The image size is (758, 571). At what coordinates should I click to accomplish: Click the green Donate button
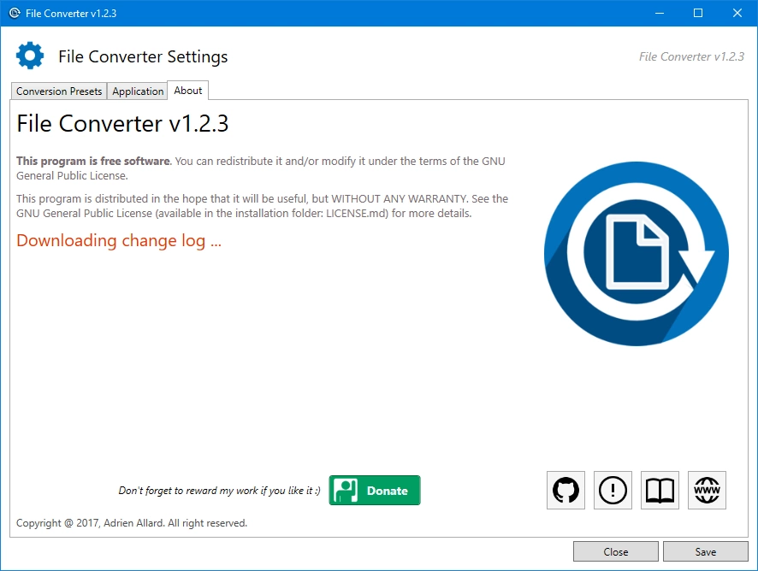pos(375,491)
